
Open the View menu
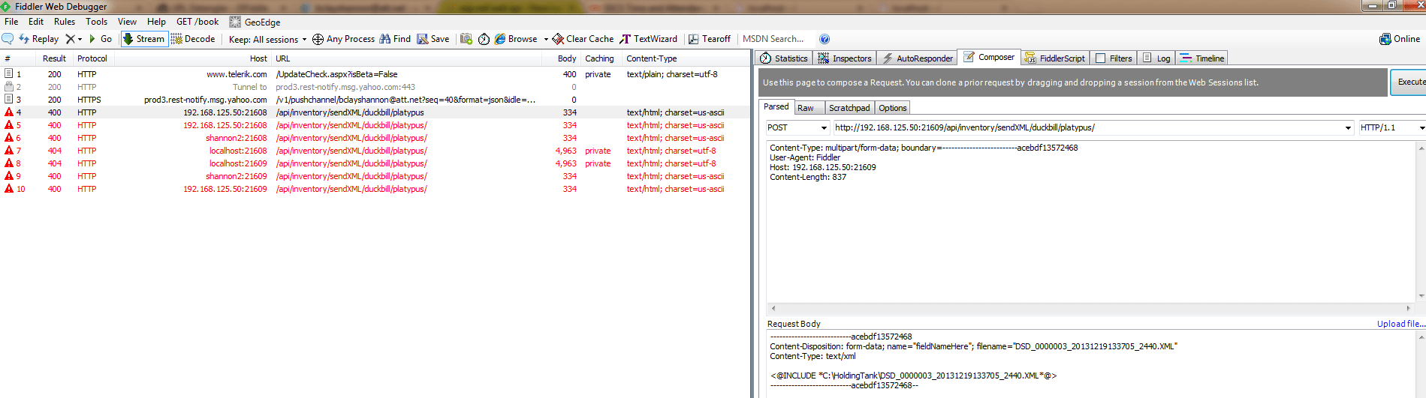point(128,22)
